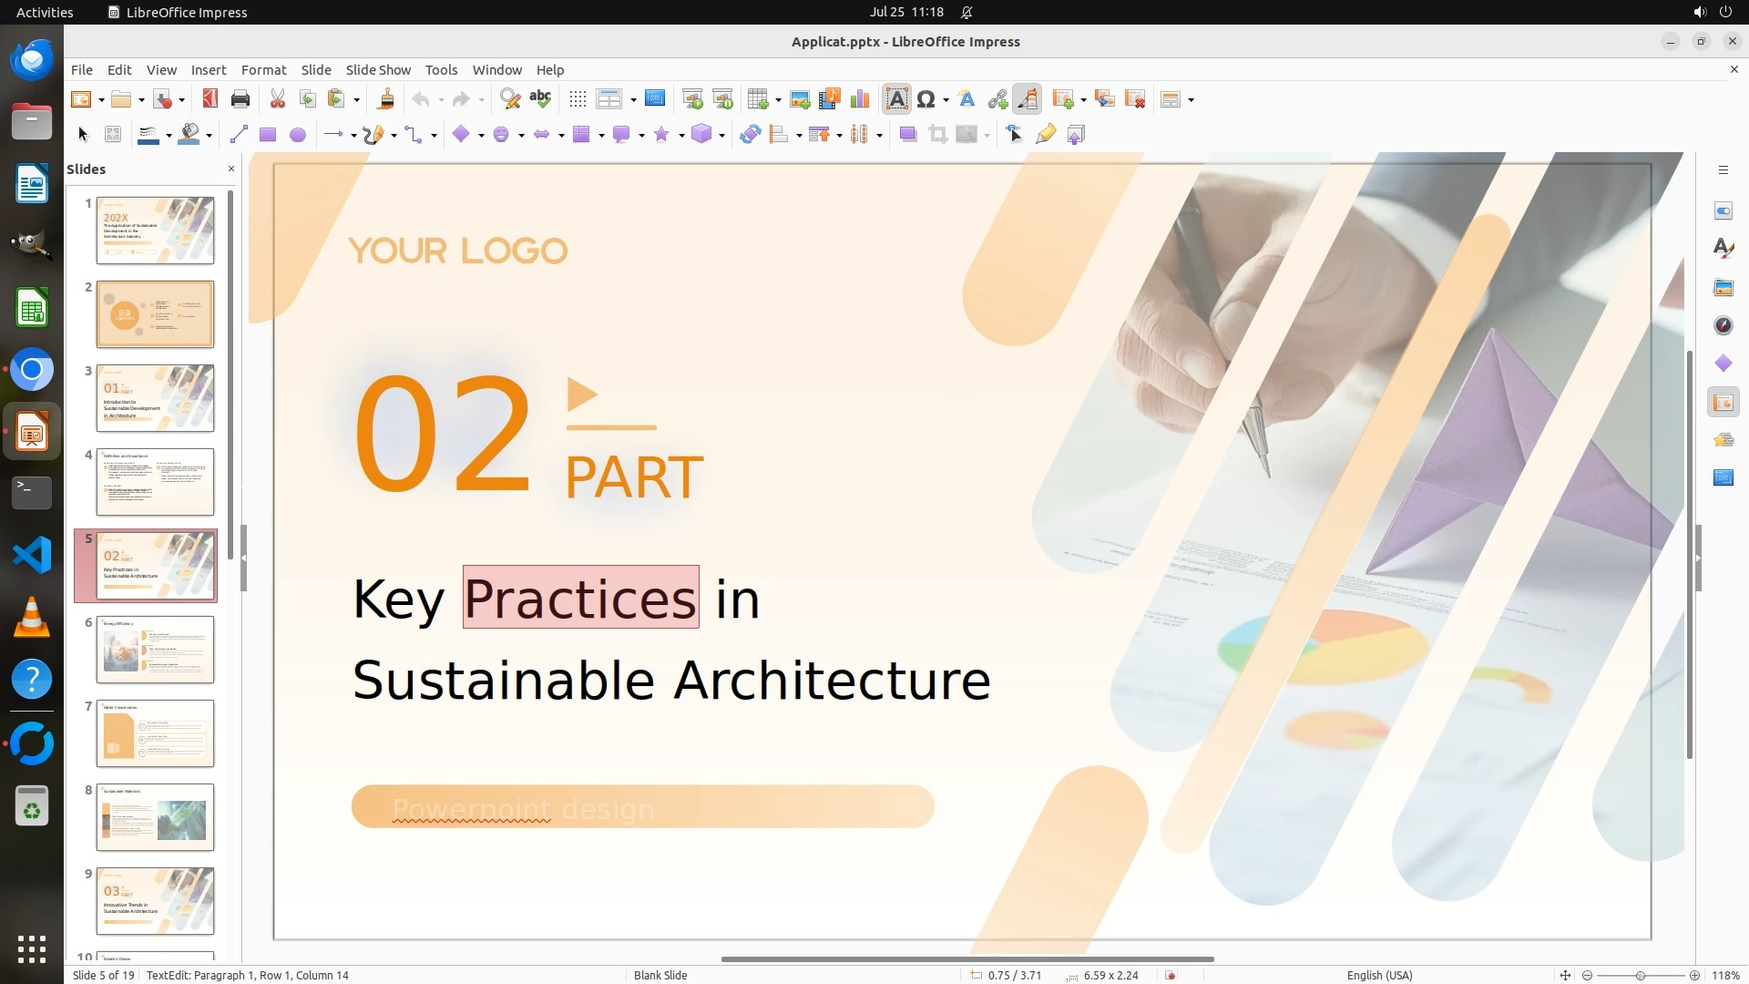Image resolution: width=1749 pixels, height=984 pixels.
Task: Click the zoom slider in status bar
Action: coord(1640,975)
